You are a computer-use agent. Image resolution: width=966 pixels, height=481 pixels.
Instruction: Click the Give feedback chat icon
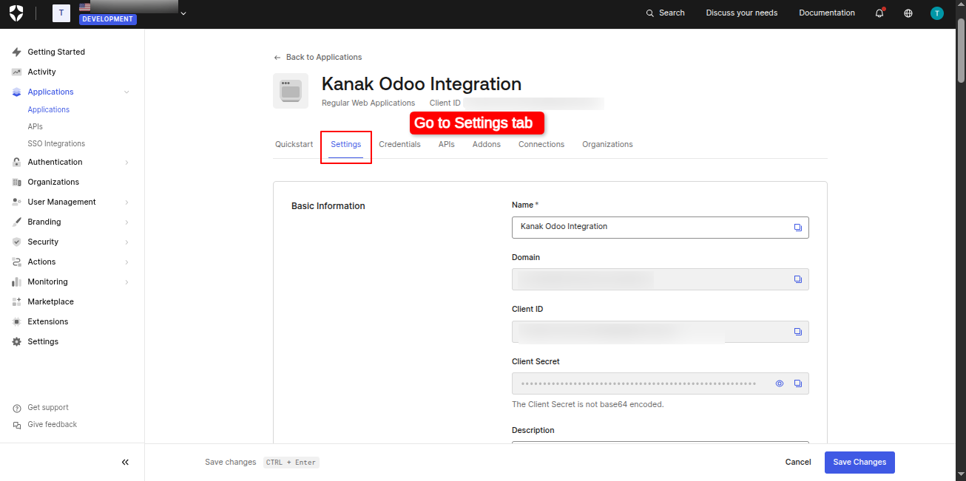17,425
